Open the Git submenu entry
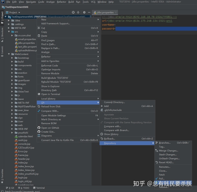Image resolution: width=197 pixels, height=192 pixels. coord(68,103)
